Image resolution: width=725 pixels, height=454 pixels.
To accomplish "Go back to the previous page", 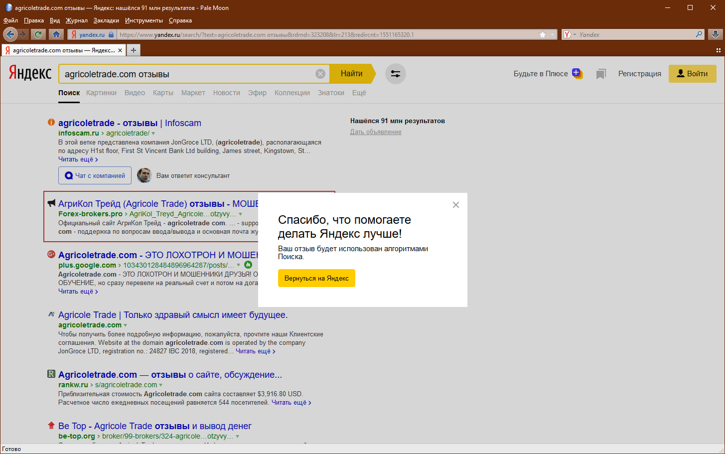I will (x=10, y=34).
